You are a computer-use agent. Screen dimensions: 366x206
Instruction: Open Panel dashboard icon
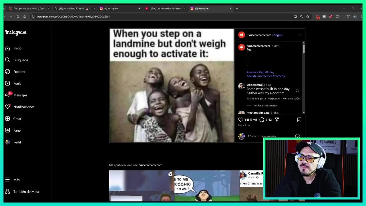[8, 130]
